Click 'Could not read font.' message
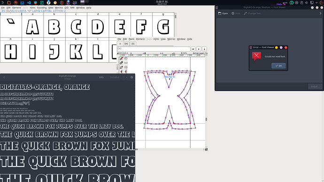This screenshot has height=182, width=324. (x=275, y=56)
